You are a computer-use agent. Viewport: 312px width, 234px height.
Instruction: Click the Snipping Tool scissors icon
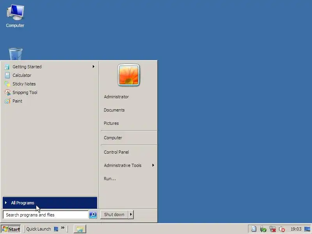point(7,92)
